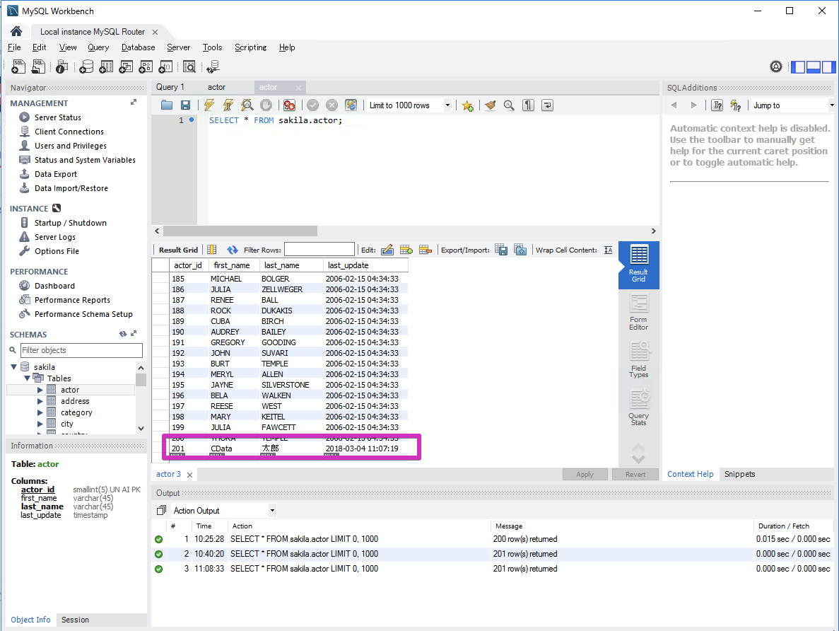This screenshot has height=631, width=839.
Task: Open Performance Reports
Action: pos(72,300)
